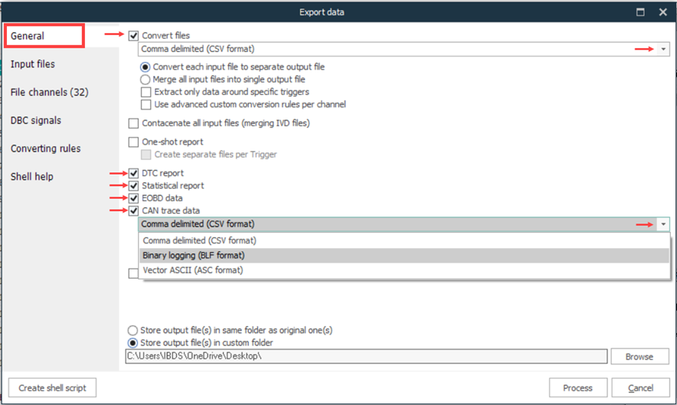677x405 pixels.
Task: Select Convert each input file to separate output
Action: tap(145, 67)
